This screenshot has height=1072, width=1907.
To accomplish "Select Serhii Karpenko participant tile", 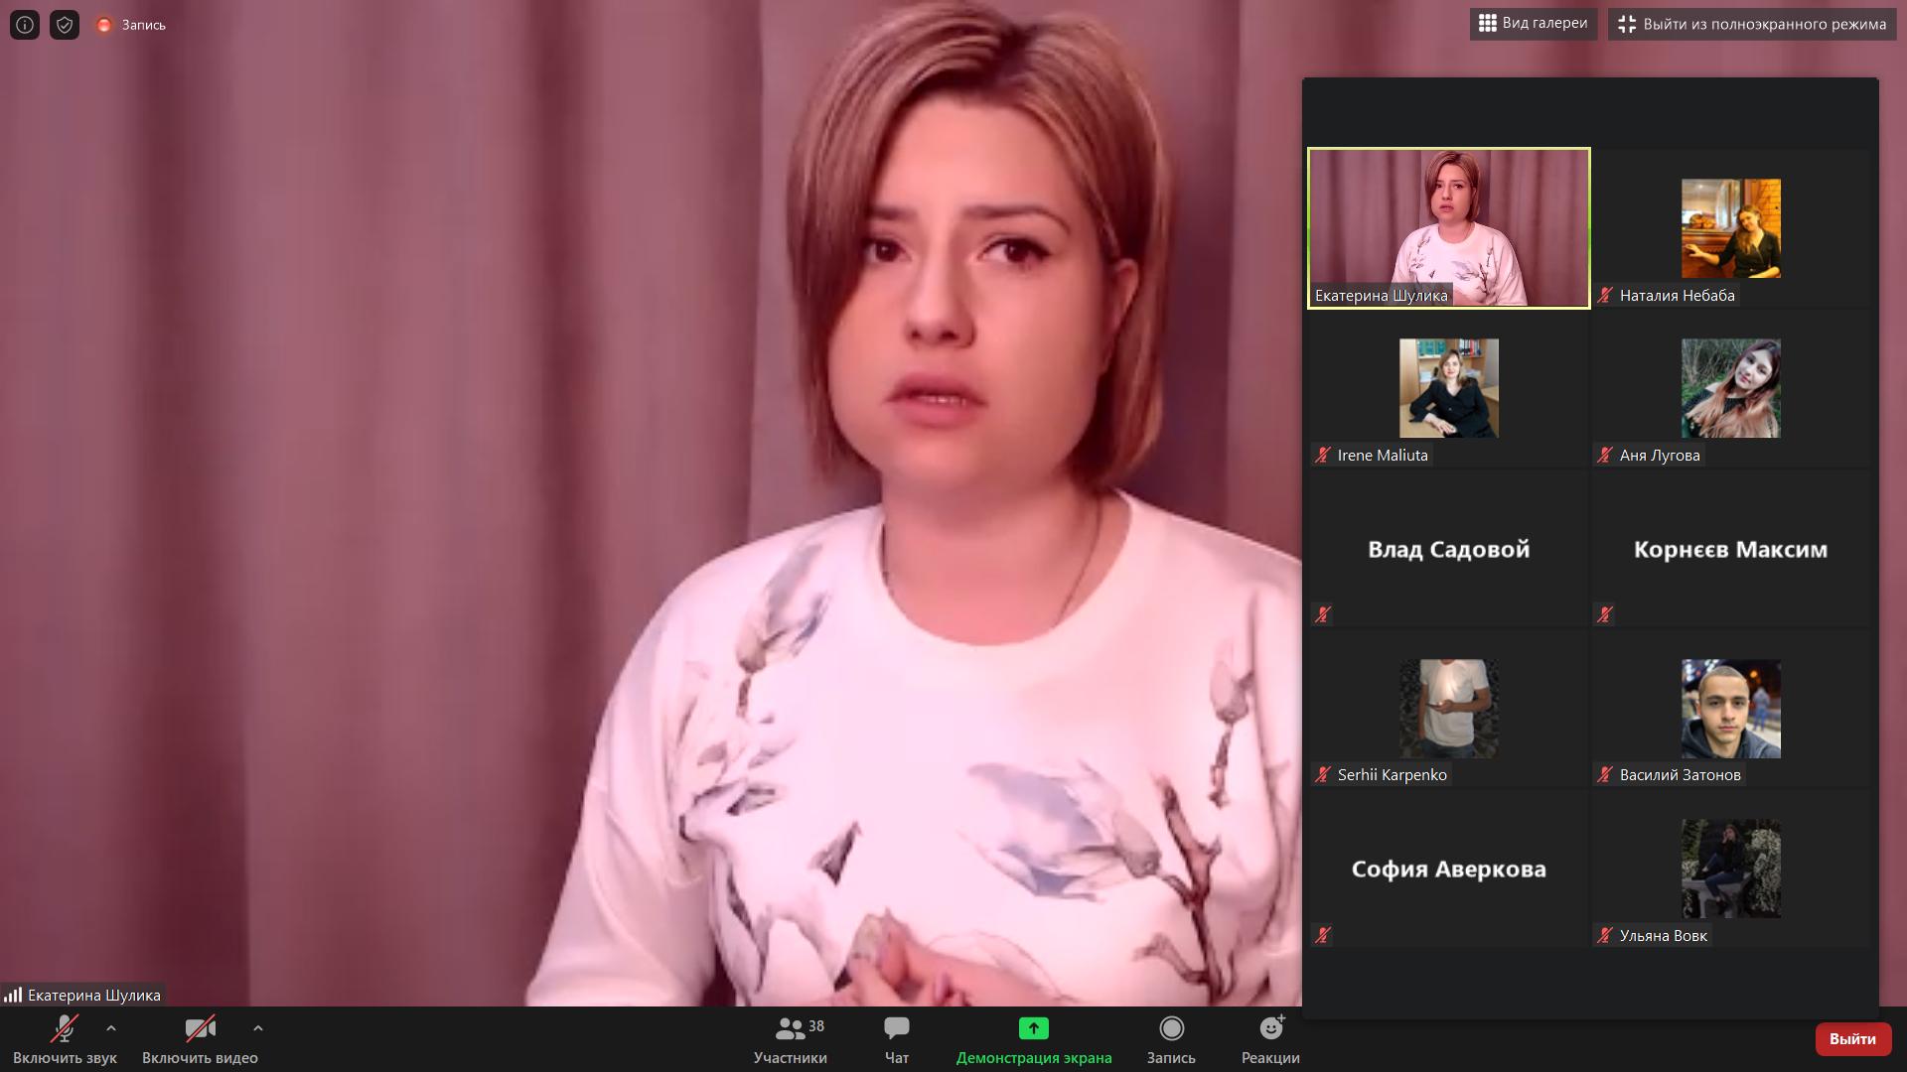I will [1449, 709].
